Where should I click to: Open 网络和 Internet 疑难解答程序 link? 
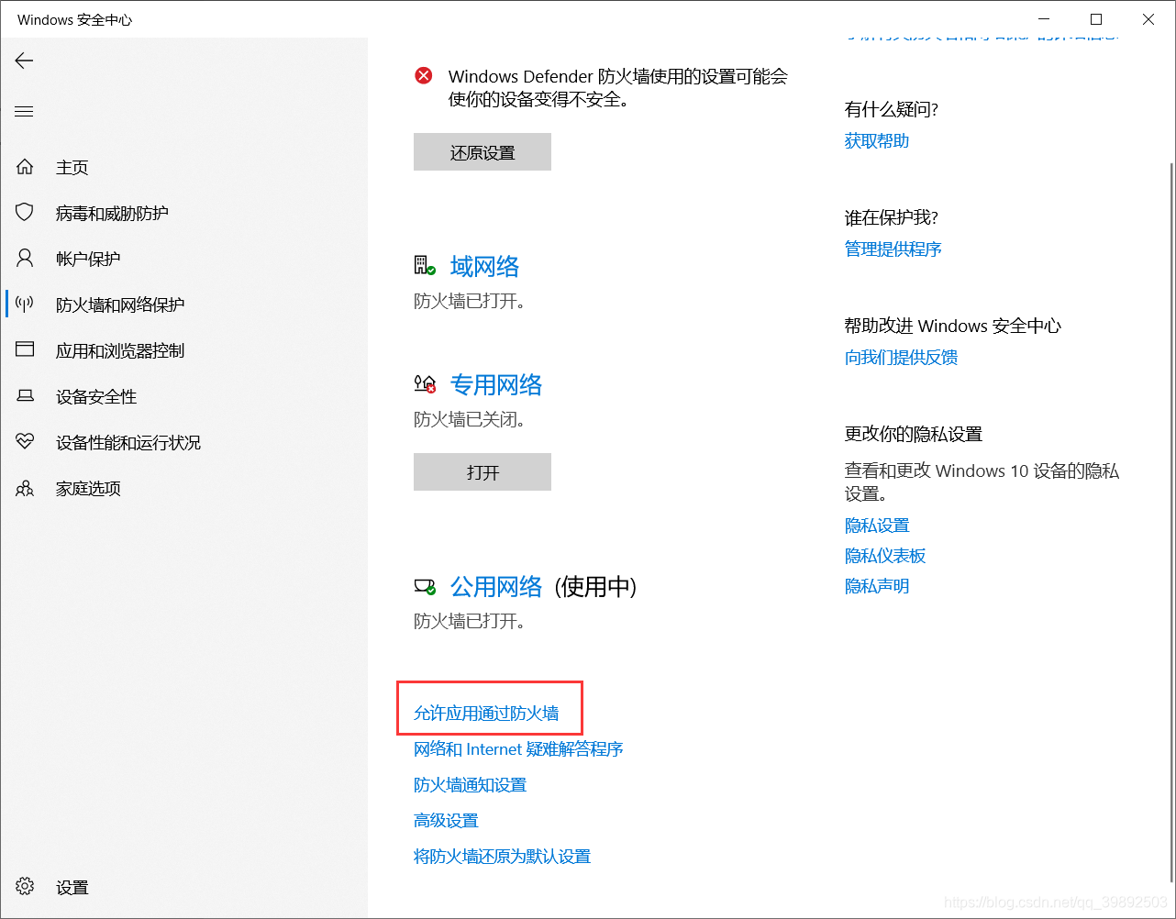[518, 749]
